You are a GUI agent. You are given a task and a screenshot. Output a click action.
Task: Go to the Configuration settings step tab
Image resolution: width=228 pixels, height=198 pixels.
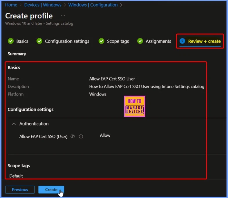[63, 41]
